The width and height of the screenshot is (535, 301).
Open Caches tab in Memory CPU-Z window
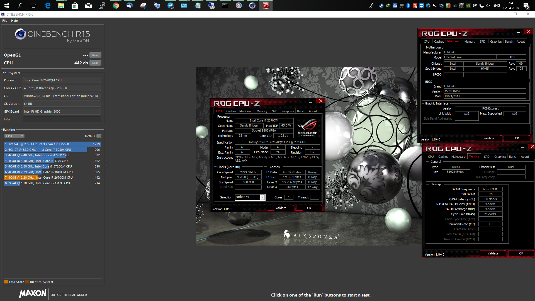click(443, 157)
